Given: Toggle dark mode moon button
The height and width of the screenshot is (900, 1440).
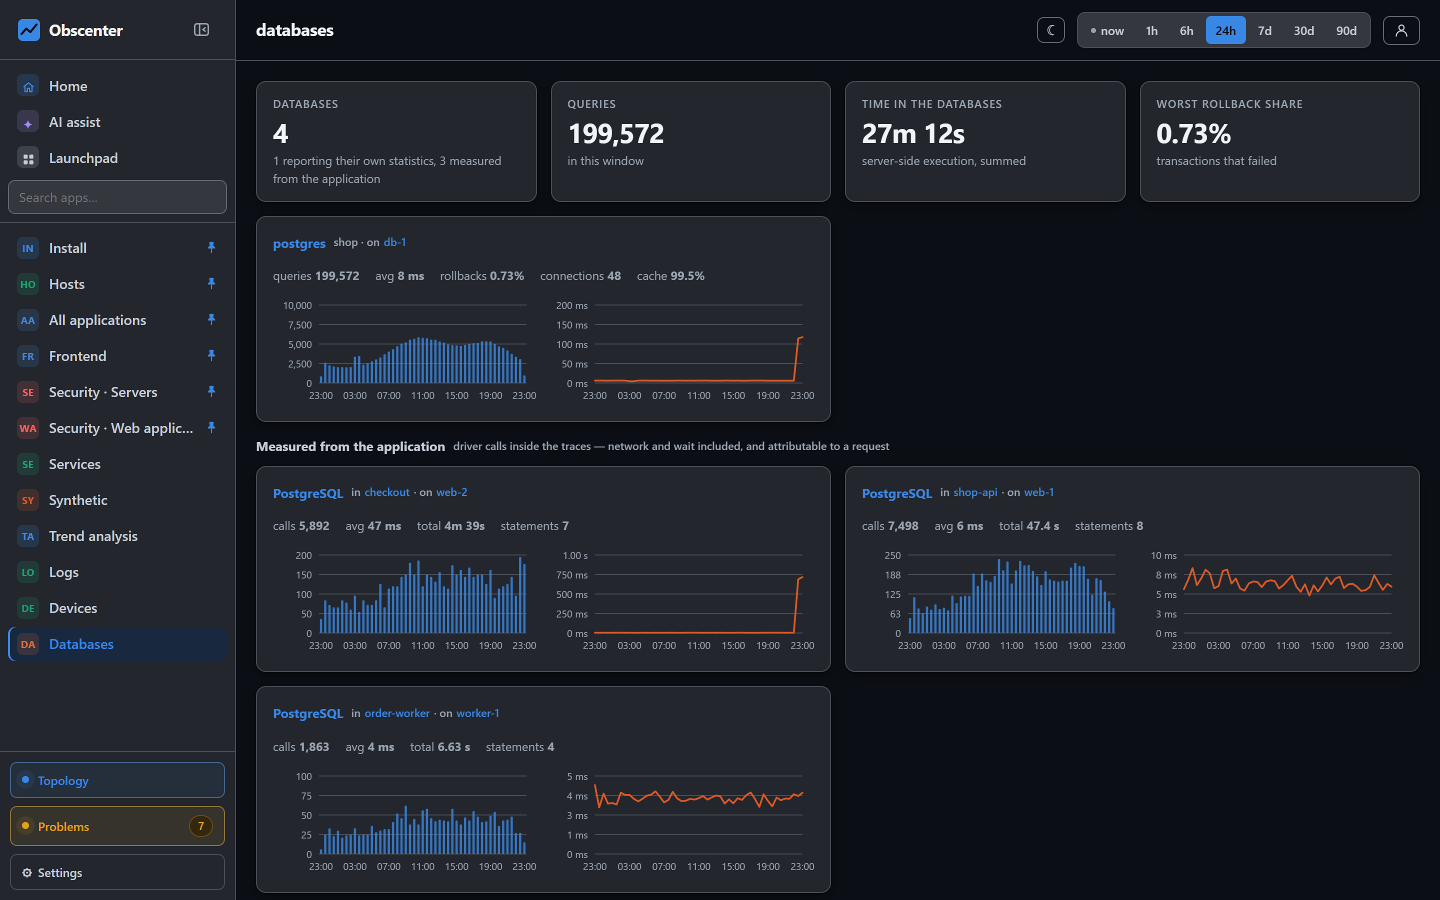Looking at the screenshot, I should 1050,30.
